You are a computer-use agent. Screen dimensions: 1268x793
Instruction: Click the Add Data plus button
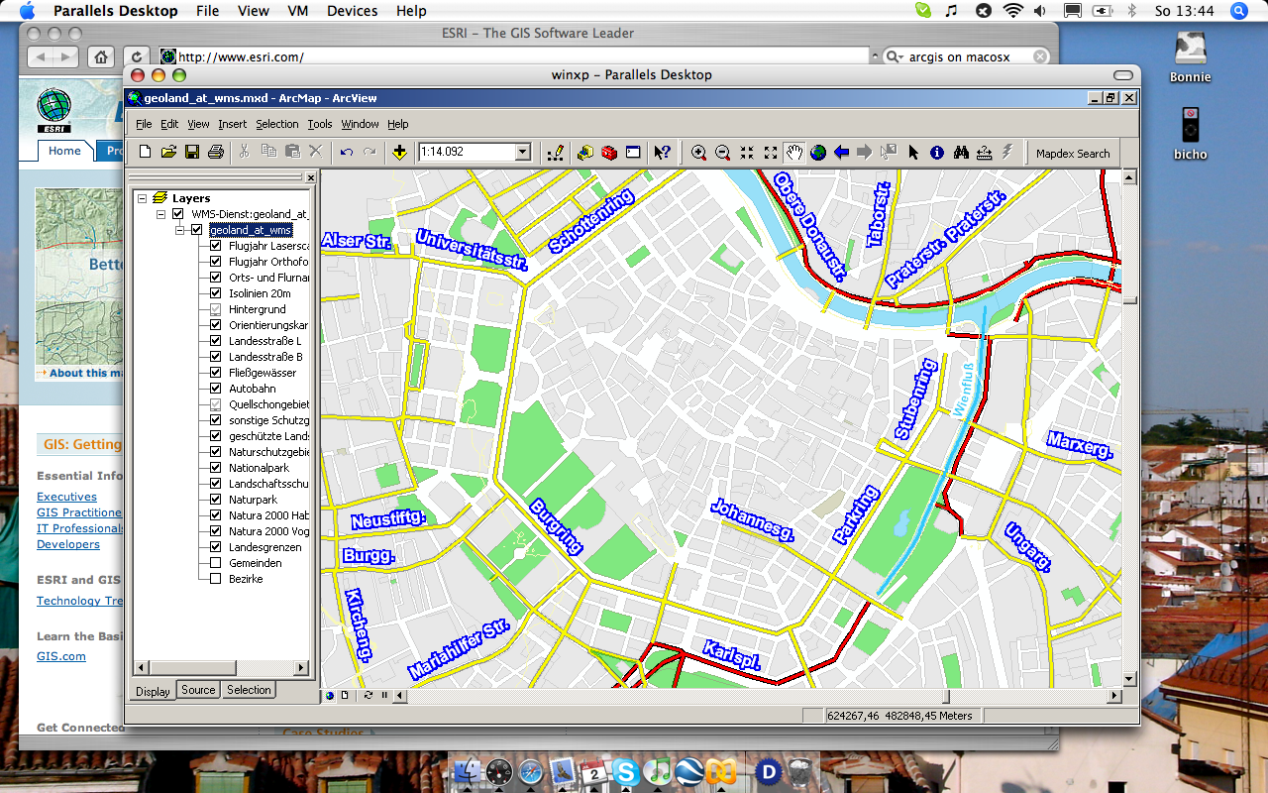(x=399, y=153)
